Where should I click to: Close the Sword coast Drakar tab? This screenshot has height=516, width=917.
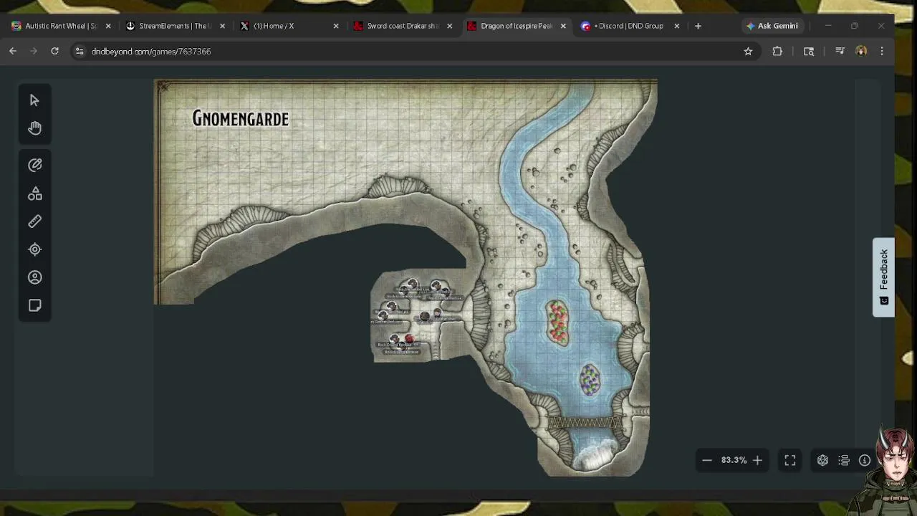click(449, 26)
